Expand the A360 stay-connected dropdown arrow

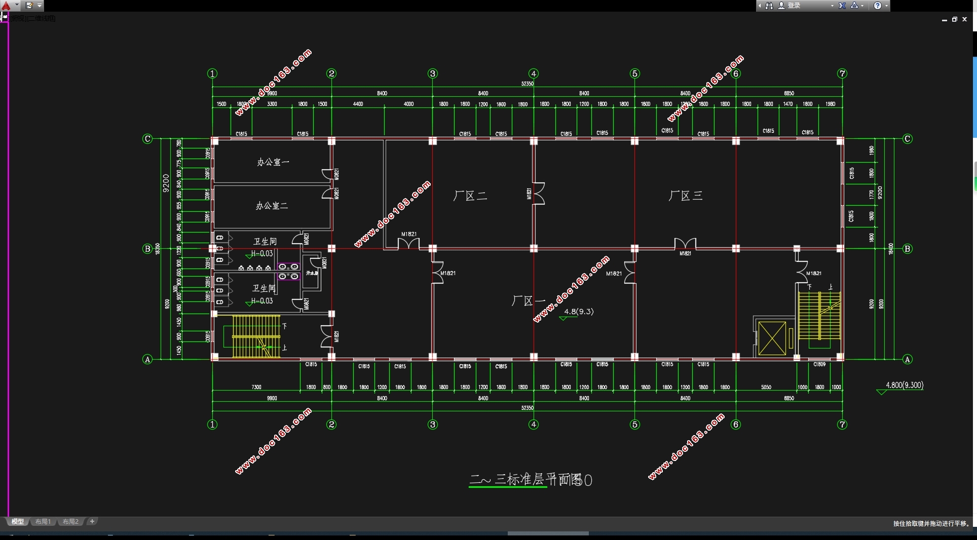(x=862, y=6)
